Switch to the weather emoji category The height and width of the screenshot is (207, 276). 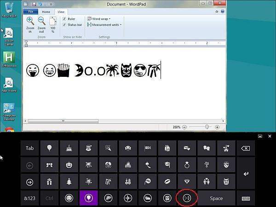pyautogui.click(x=148, y=198)
